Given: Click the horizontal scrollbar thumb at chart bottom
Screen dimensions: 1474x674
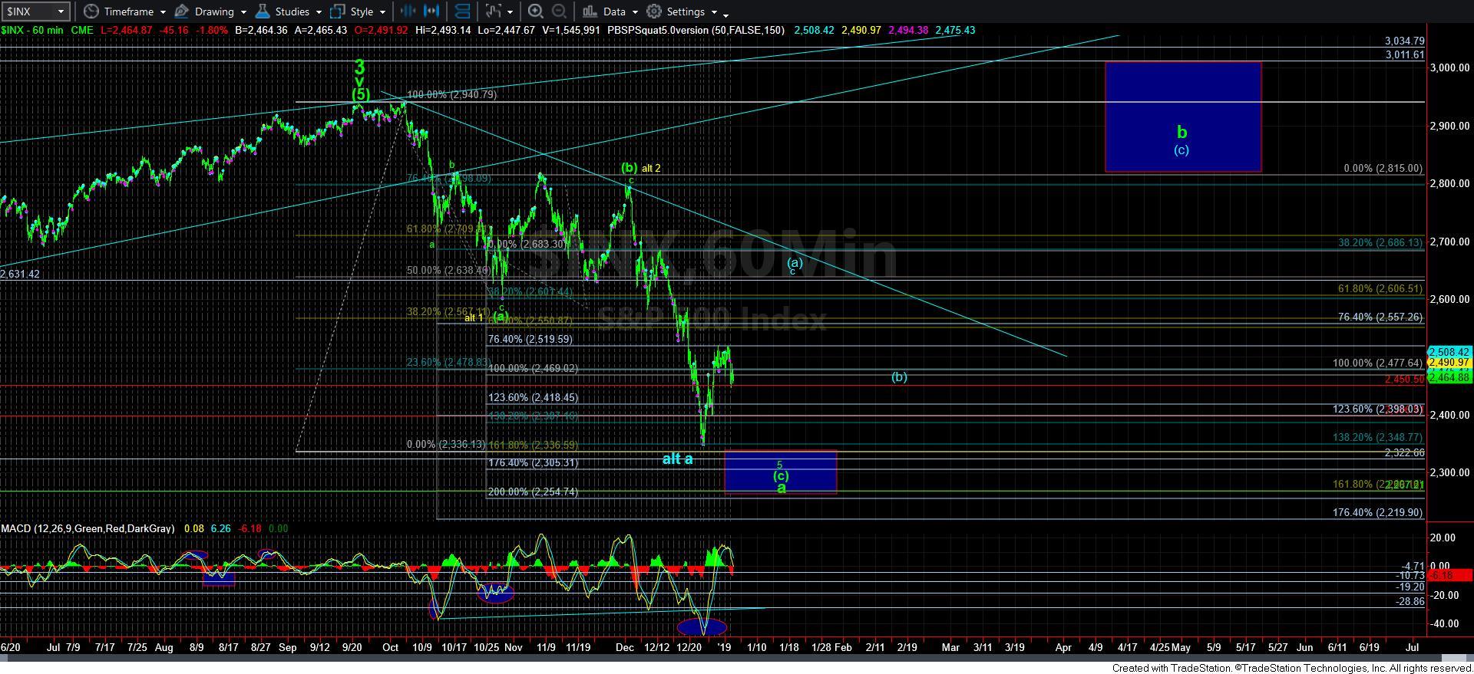Looking at the screenshot, I should point(1456,659).
